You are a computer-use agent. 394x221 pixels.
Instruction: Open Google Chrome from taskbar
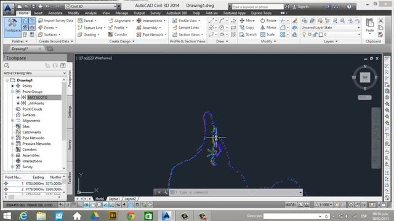tap(131, 215)
